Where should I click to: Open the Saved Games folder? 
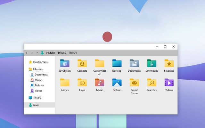(134, 86)
